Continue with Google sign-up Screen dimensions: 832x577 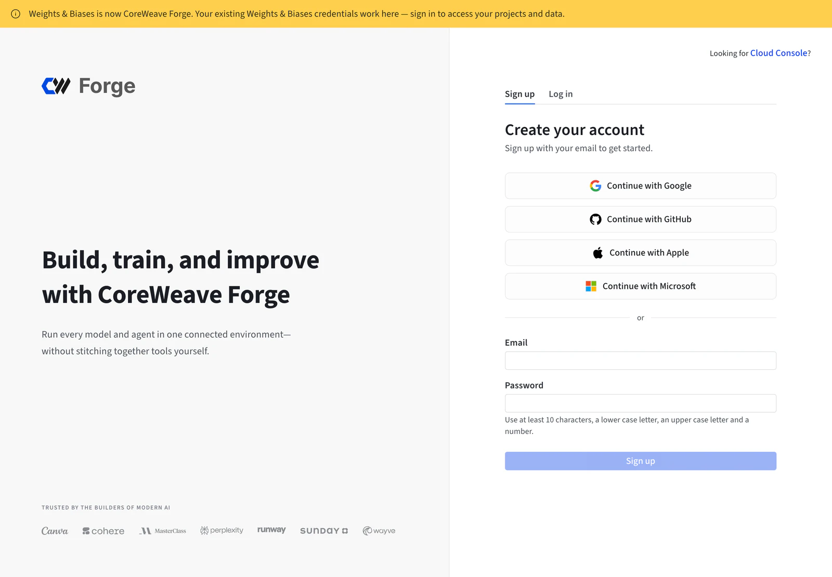(x=641, y=186)
